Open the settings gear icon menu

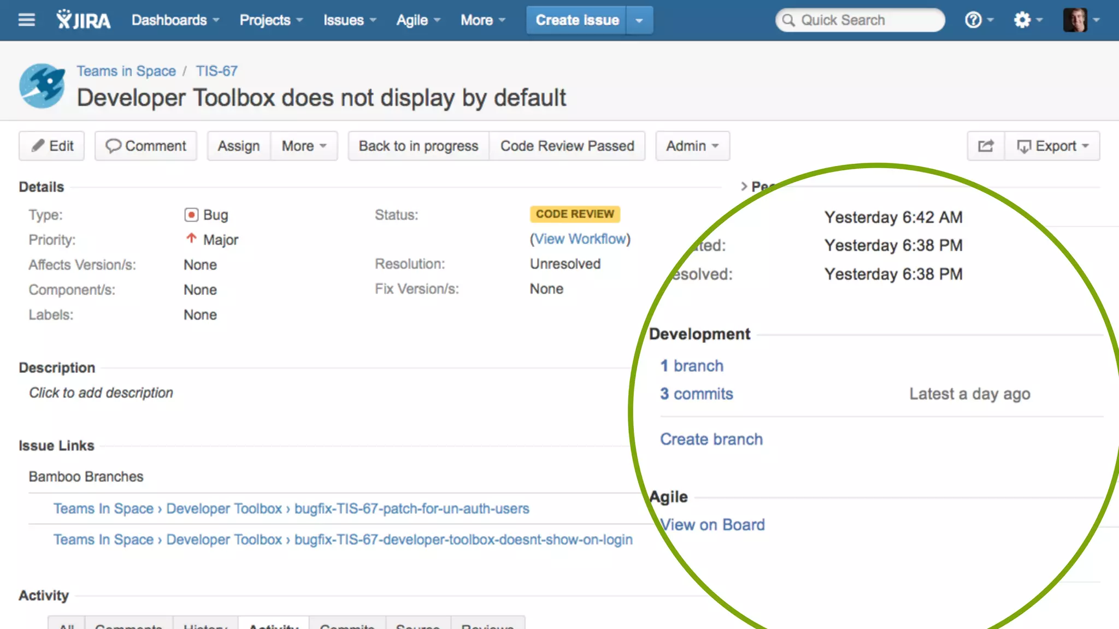tap(1022, 20)
